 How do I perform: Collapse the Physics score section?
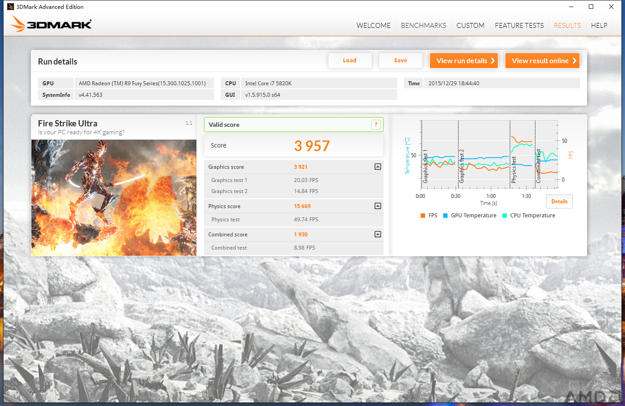pyautogui.click(x=378, y=206)
